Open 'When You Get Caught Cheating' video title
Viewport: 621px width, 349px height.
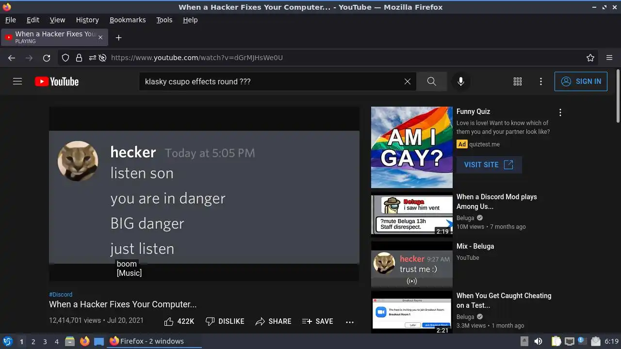pyautogui.click(x=504, y=301)
